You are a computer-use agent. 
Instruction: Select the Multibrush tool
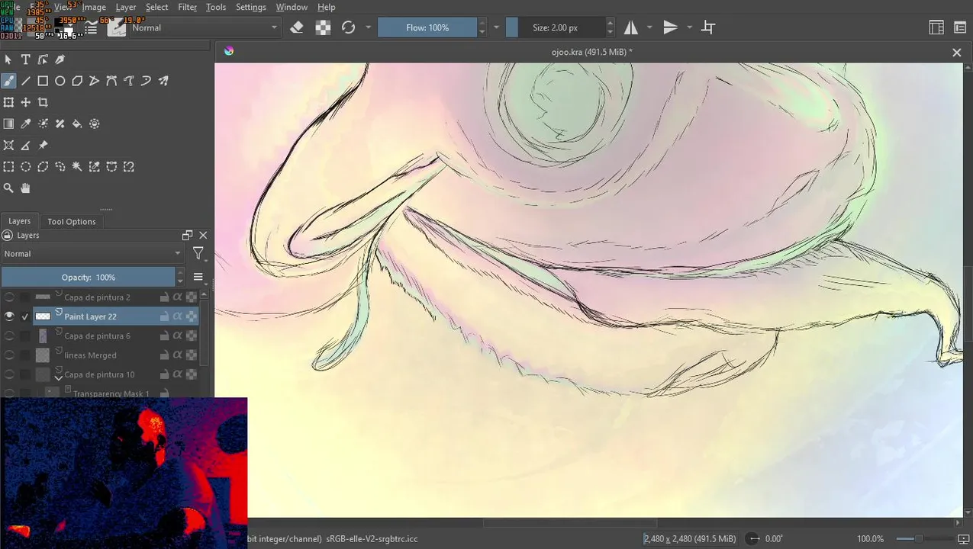(163, 81)
